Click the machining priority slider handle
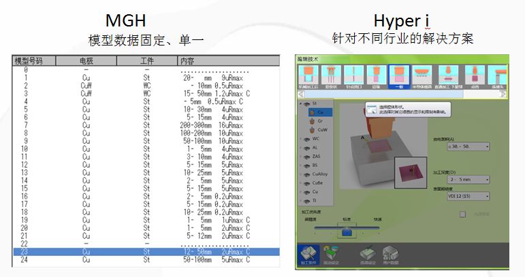Screen dimensions: 525x277 pos(347,232)
